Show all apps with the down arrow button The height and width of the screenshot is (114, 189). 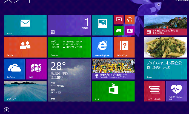pos(7,110)
